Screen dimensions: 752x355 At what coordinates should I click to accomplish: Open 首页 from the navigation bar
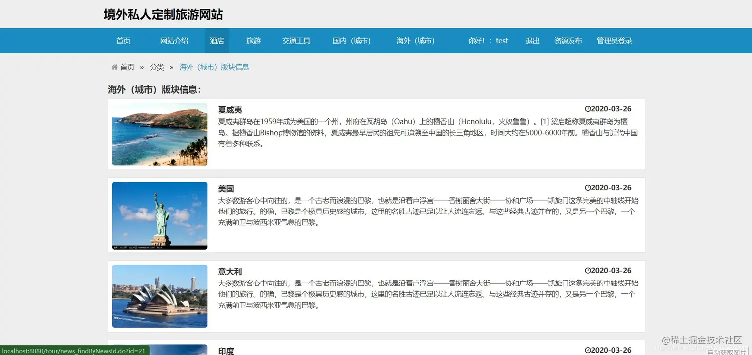tap(123, 41)
